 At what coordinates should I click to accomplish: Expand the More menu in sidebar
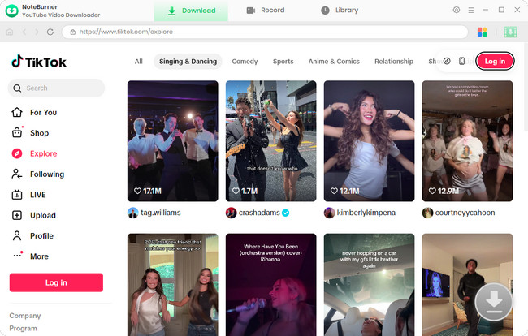30,256
